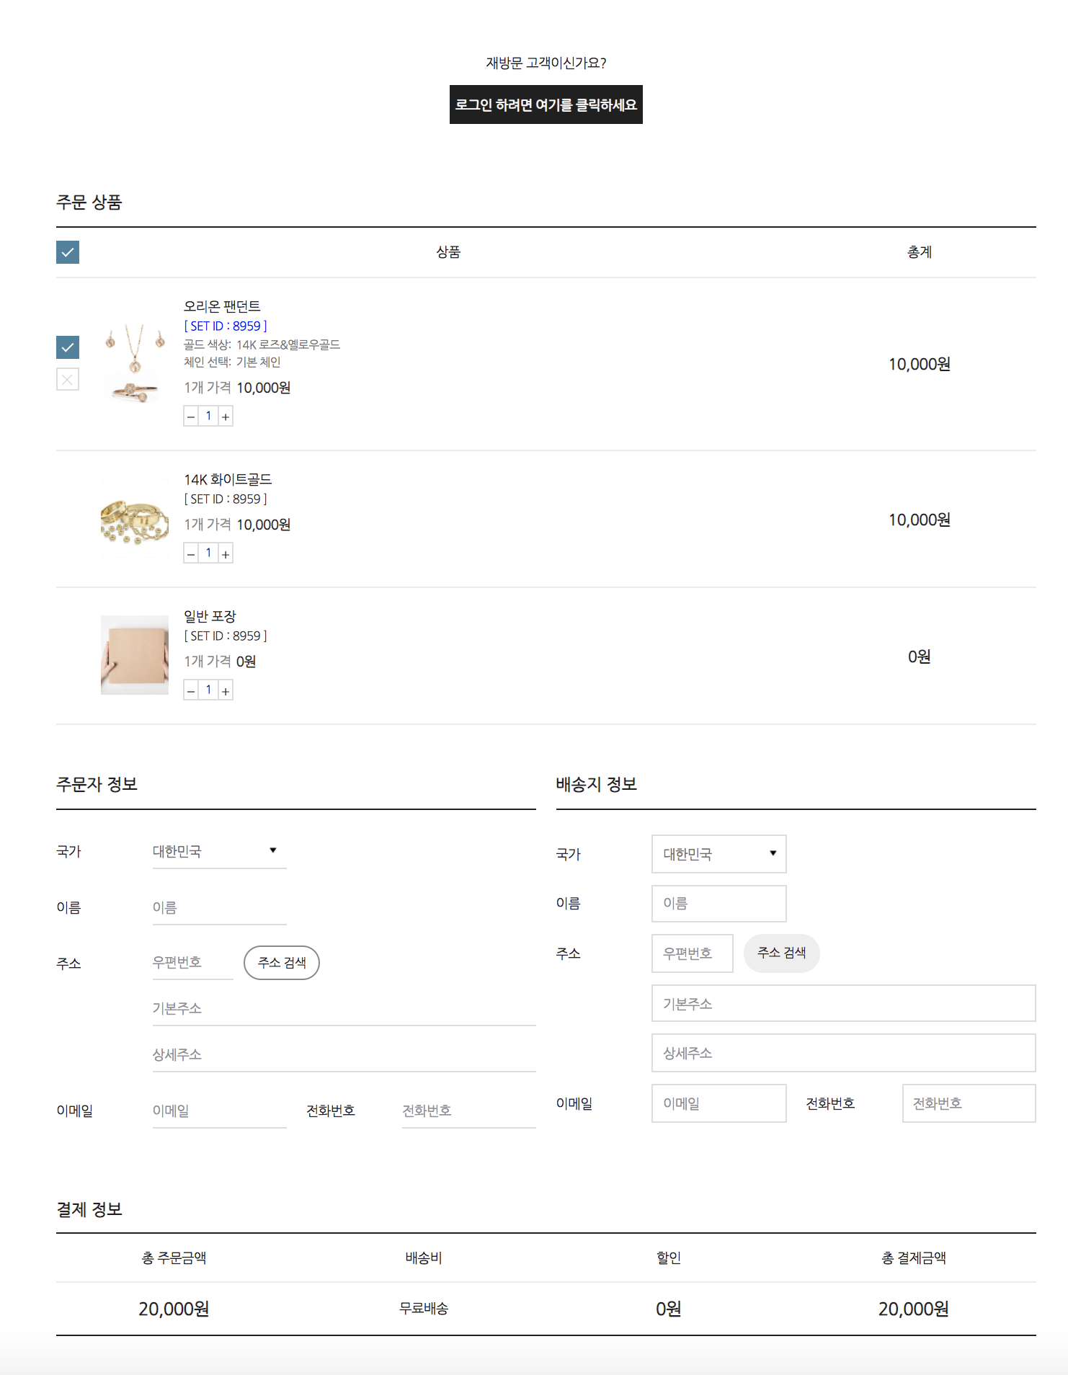Focus the shipping 상세주소 input field
The width and height of the screenshot is (1068, 1375).
click(x=844, y=1053)
